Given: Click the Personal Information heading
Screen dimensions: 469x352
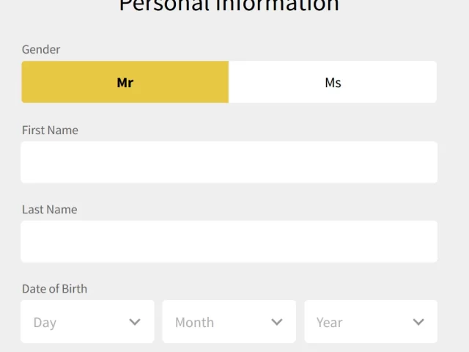Looking at the screenshot, I should (229, 5).
